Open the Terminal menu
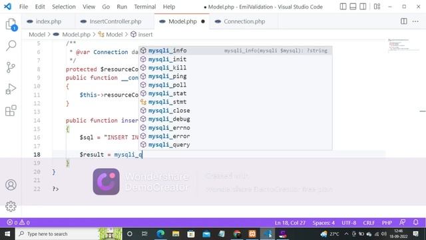Image resolution: width=426 pixels, height=240 pixels. (145, 7)
